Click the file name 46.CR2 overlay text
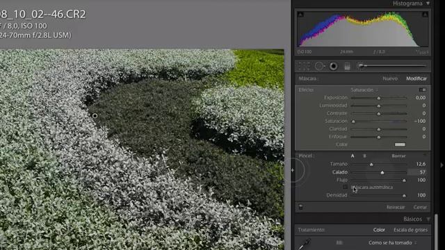The image size is (445, 250). tap(43, 15)
